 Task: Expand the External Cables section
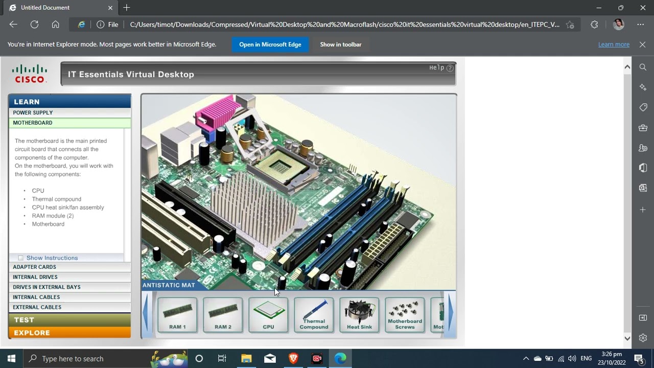point(69,307)
